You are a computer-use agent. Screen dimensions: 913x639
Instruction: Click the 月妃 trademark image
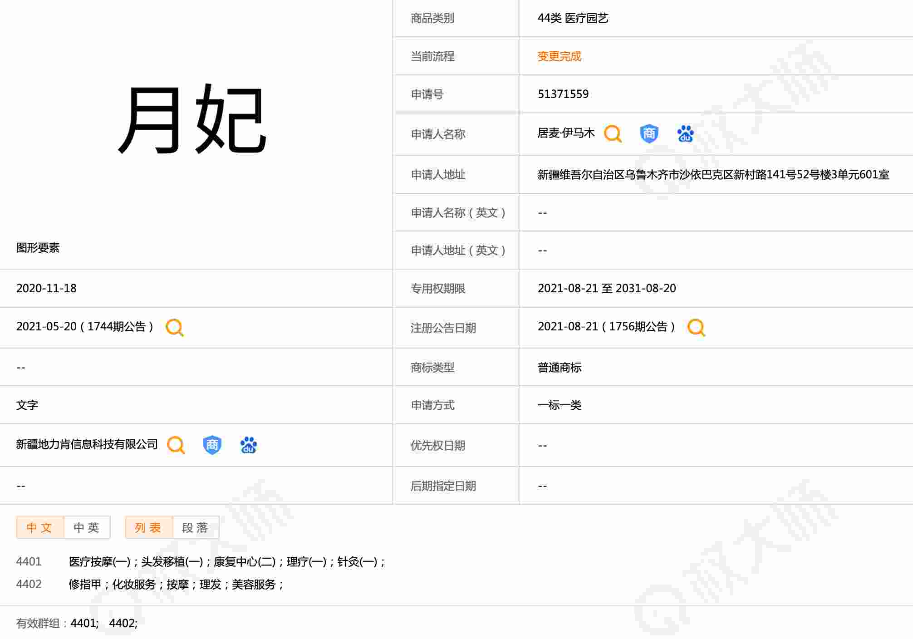[x=193, y=119]
